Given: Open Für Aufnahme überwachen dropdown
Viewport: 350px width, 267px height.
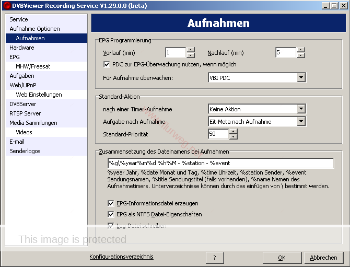Looking at the screenshot, I should pyautogui.click(x=301, y=78).
